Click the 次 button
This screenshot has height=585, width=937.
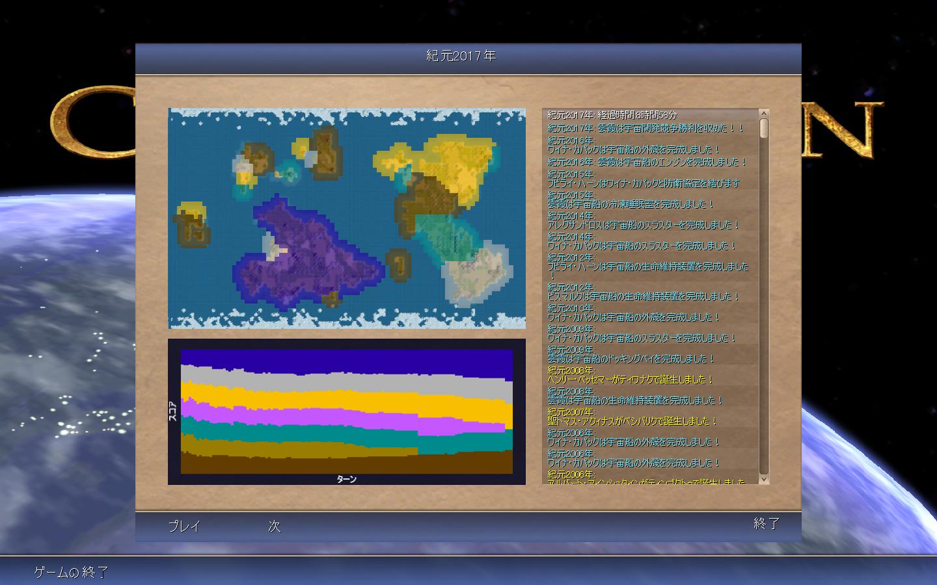pyautogui.click(x=274, y=526)
